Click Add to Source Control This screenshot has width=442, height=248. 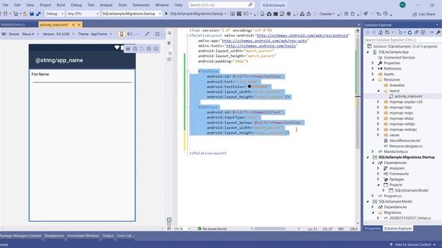413,245
